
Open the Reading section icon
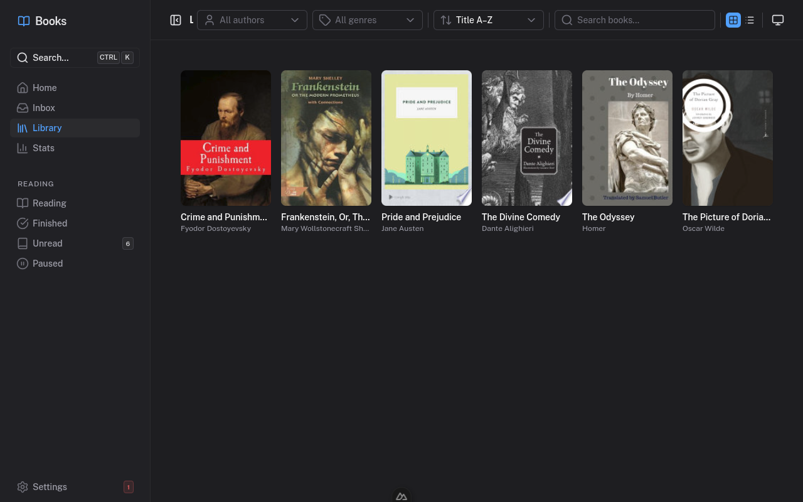point(23,203)
